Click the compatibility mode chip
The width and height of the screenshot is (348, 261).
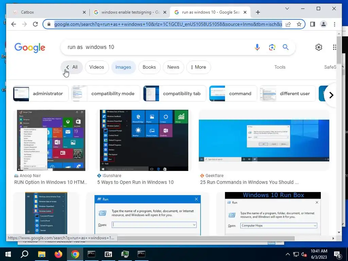pyautogui.click(x=106, y=93)
